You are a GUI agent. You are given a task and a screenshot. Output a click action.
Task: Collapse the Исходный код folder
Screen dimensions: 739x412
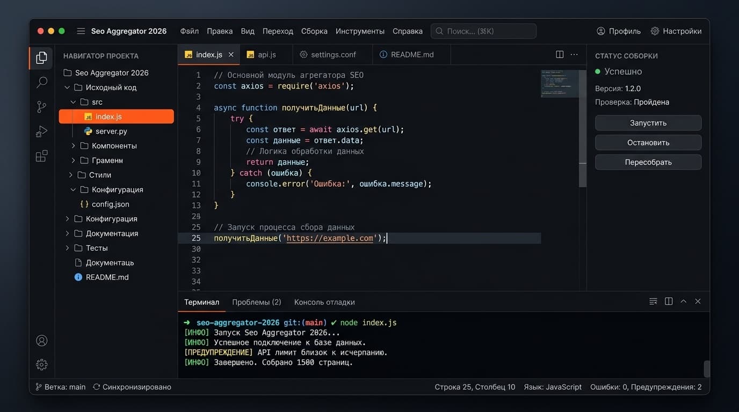[67, 87]
